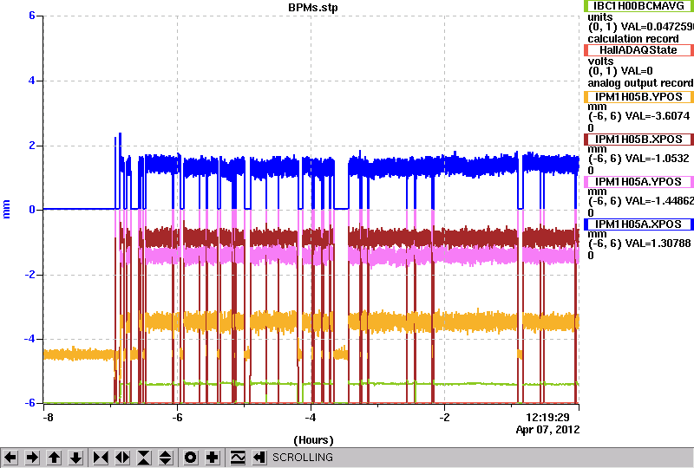Click the x-axis tick label -2
The height and width of the screenshot is (468, 694).
(x=444, y=418)
